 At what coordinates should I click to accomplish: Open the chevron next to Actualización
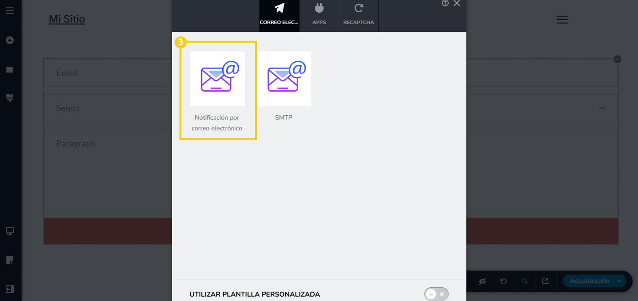pyautogui.click(x=619, y=281)
